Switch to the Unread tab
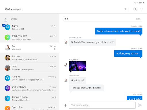This screenshot has width=147, height=110. click(x=14, y=19)
